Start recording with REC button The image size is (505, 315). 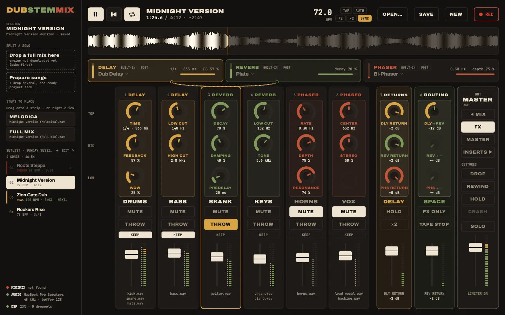click(486, 14)
